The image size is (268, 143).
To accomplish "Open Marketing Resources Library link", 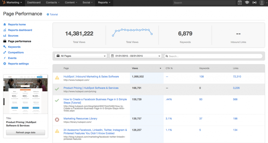I will pos(80,119).
